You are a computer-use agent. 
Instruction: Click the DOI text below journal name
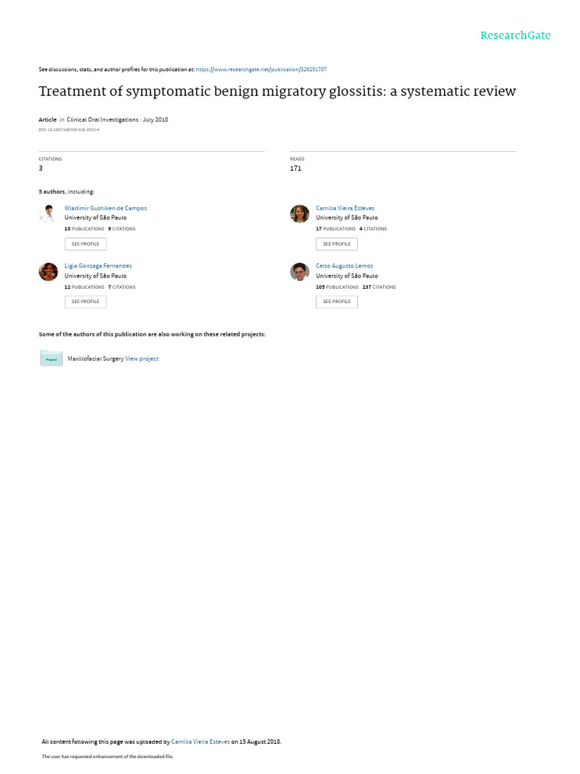click(69, 130)
